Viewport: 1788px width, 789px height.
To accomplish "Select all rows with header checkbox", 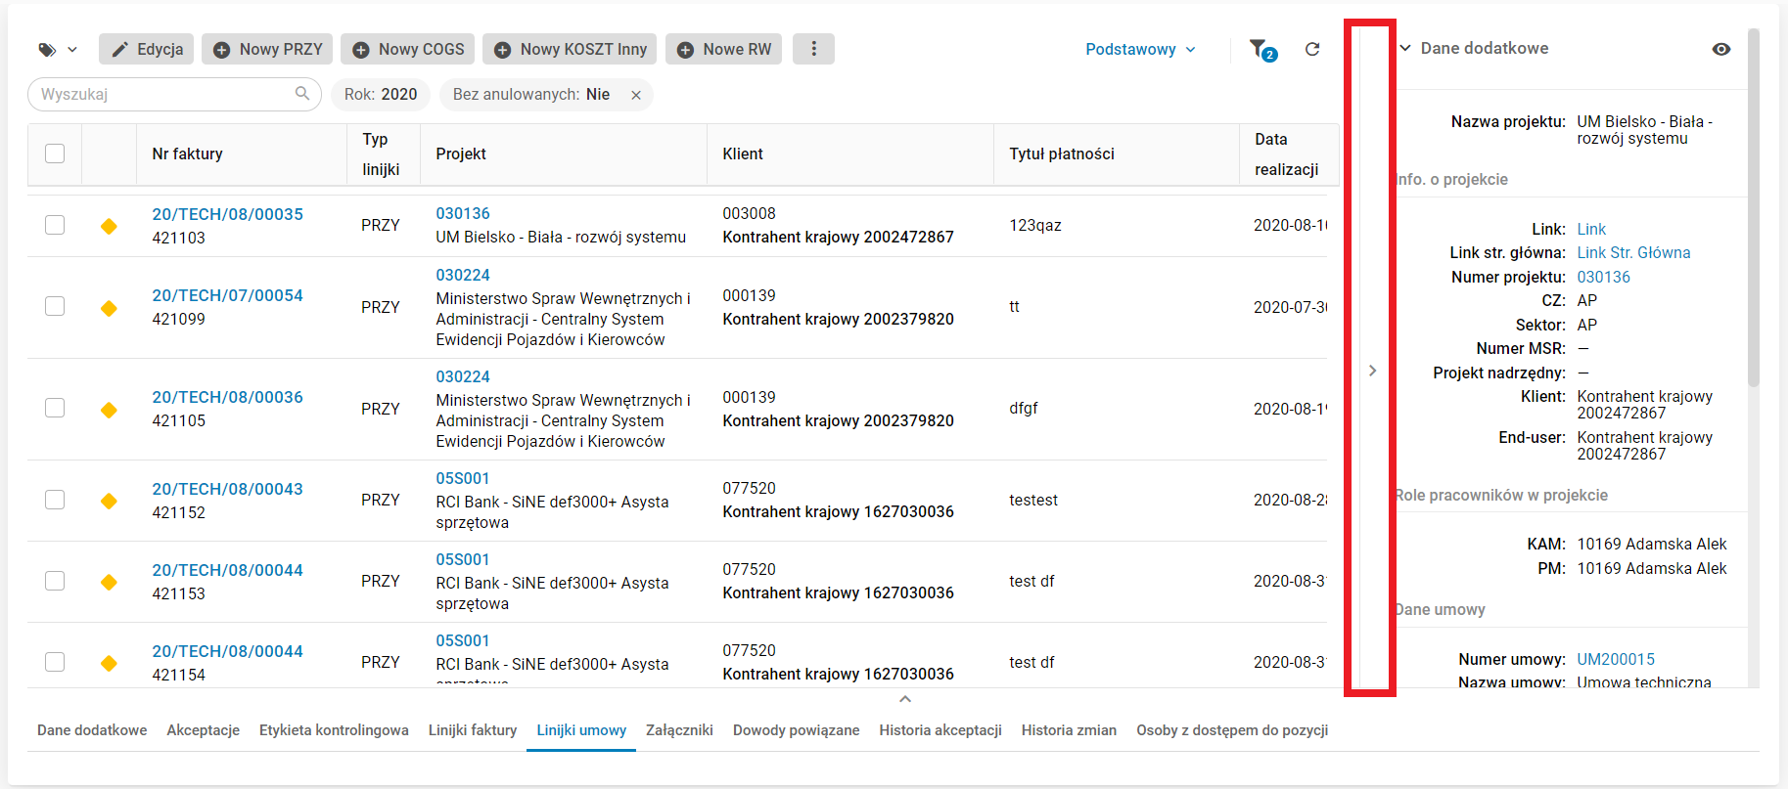I will point(55,153).
